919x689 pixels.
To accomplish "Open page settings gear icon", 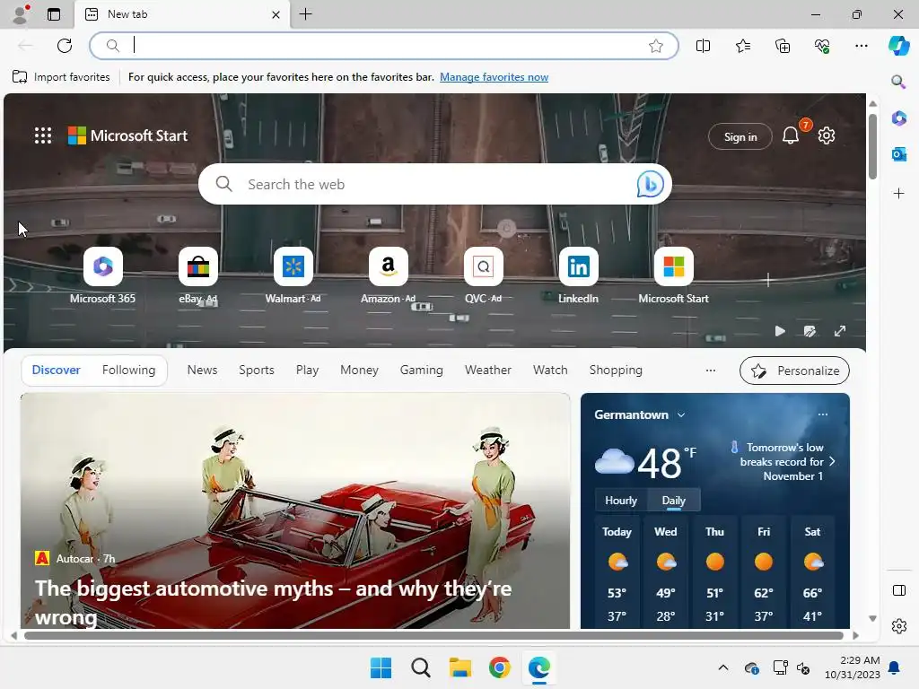I will [x=827, y=136].
